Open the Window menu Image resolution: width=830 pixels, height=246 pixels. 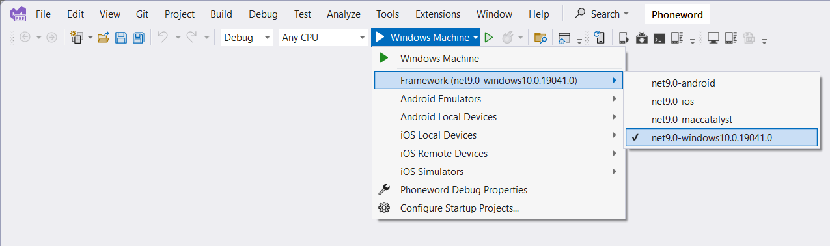pyautogui.click(x=494, y=14)
